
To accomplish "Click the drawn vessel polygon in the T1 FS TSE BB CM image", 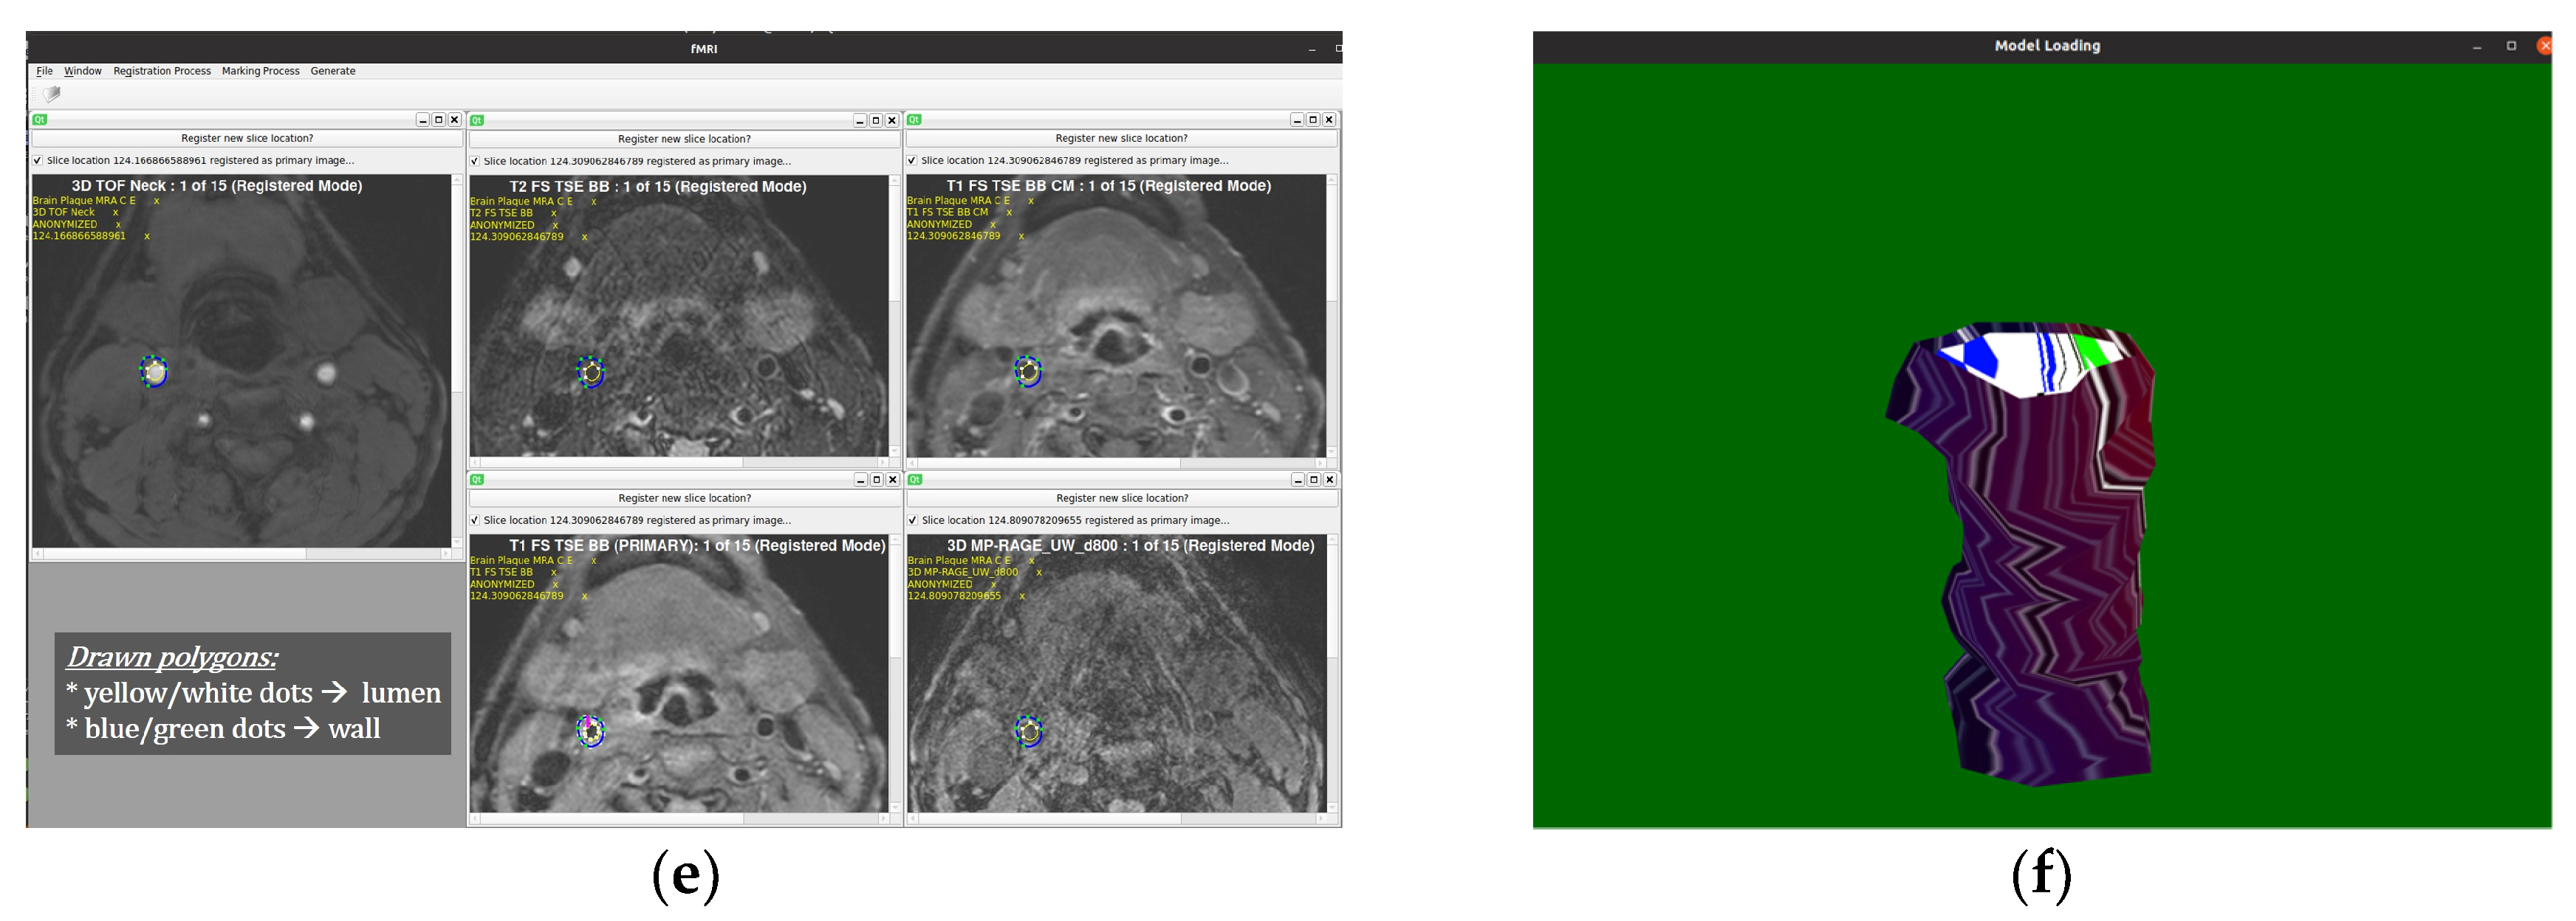I will coord(1028,372).
